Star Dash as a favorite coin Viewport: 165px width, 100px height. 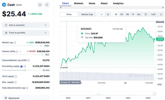40,5
